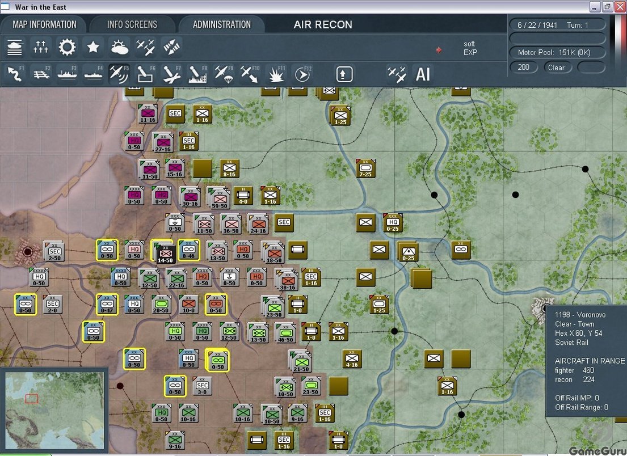Select the Soviet 4-16 infantry unit
The image size is (627, 456).
click(351, 358)
